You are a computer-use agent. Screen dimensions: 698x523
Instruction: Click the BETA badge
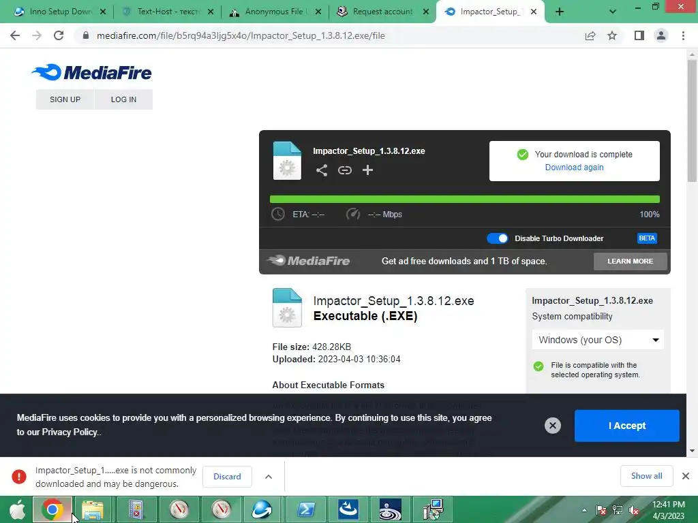647,238
